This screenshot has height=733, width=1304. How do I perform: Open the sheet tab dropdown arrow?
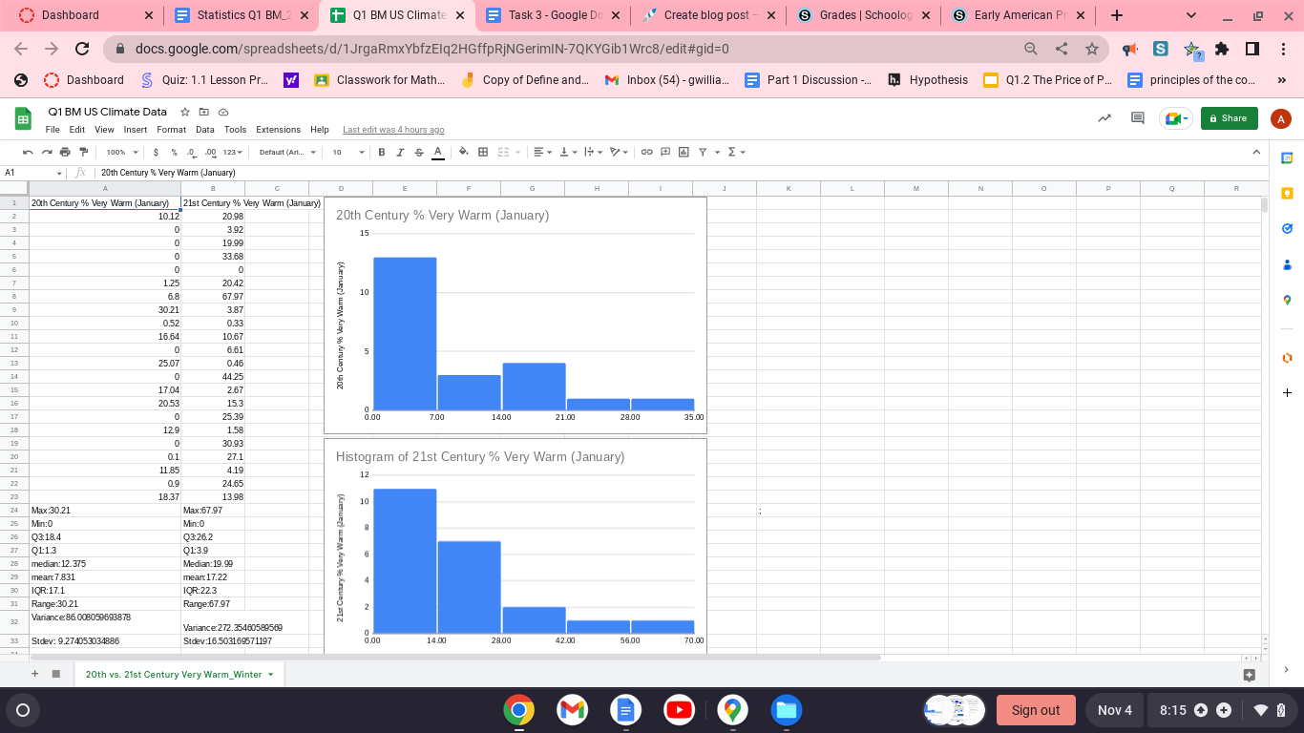[271, 675]
